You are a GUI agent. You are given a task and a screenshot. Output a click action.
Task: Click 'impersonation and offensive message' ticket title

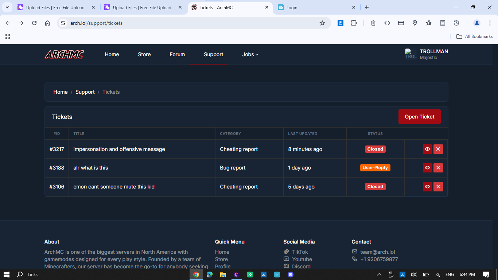pos(119,149)
